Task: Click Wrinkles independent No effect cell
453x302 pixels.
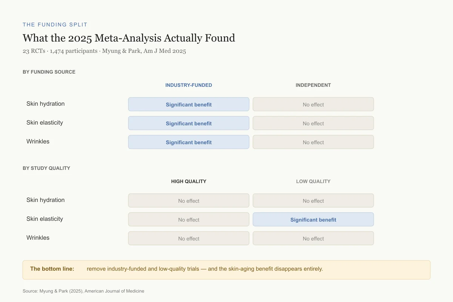Action: pyautogui.click(x=313, y=142)
